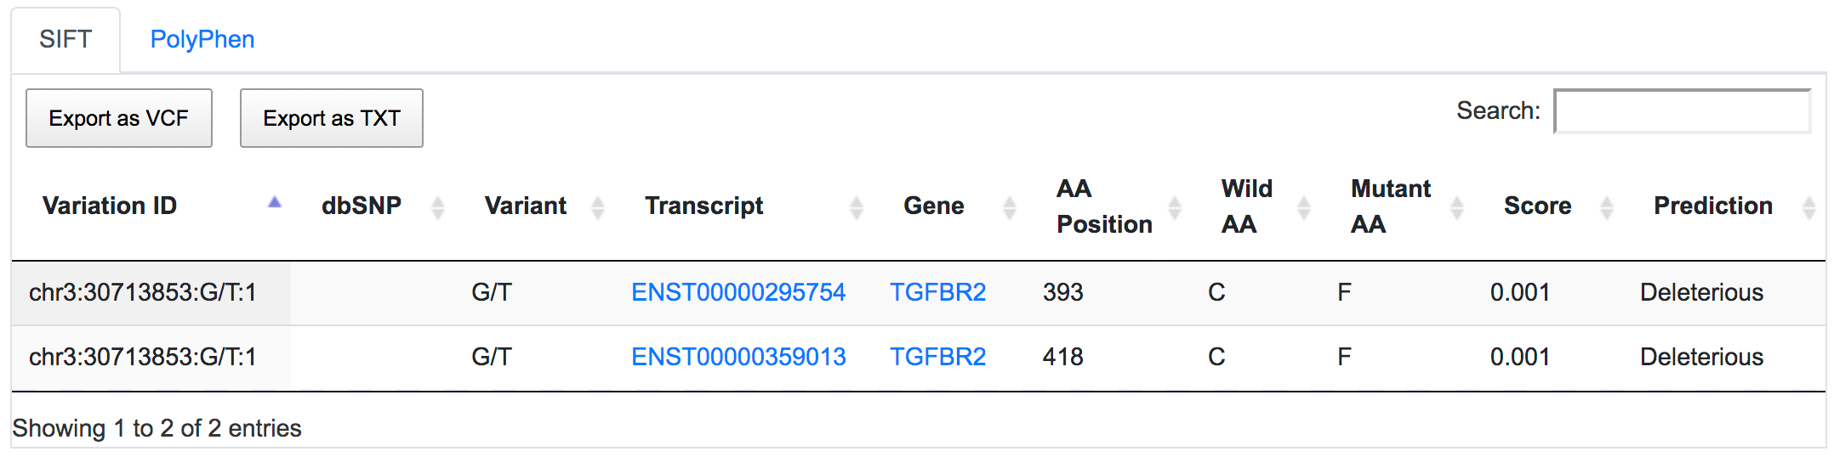Viewport: 1834px width, 457px height.
Task: Select the SIFT tab
Action: [x=65, y=39]
